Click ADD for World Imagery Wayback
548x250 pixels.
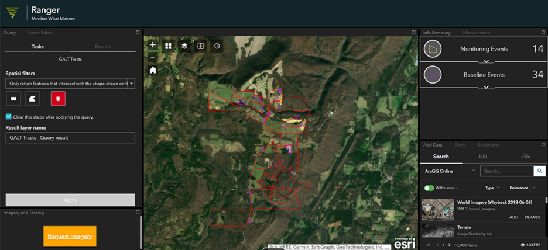513,217
